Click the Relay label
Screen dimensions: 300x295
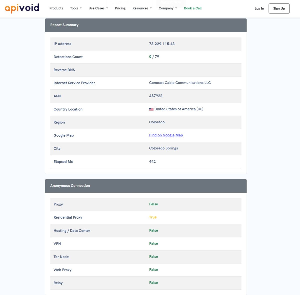[58, 283]
